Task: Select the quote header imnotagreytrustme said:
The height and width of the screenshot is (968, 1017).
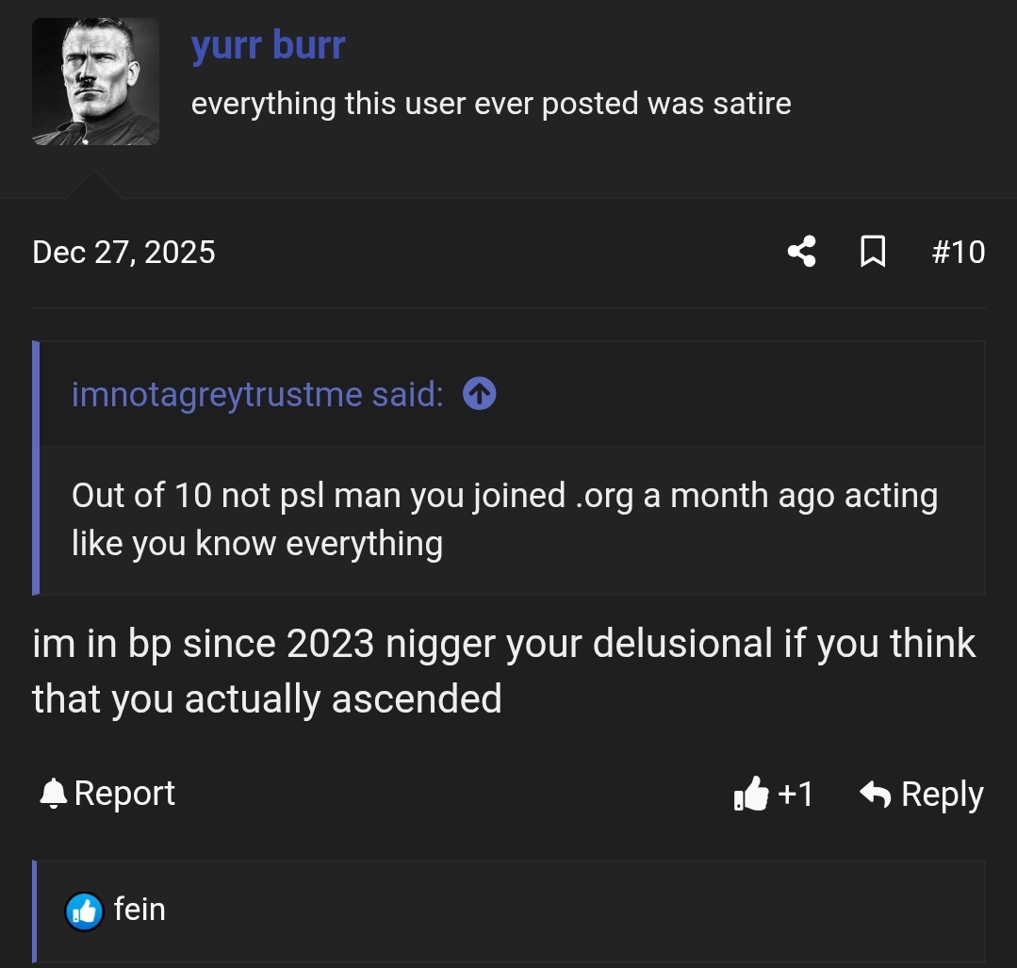Action: (x=254, y=393)
